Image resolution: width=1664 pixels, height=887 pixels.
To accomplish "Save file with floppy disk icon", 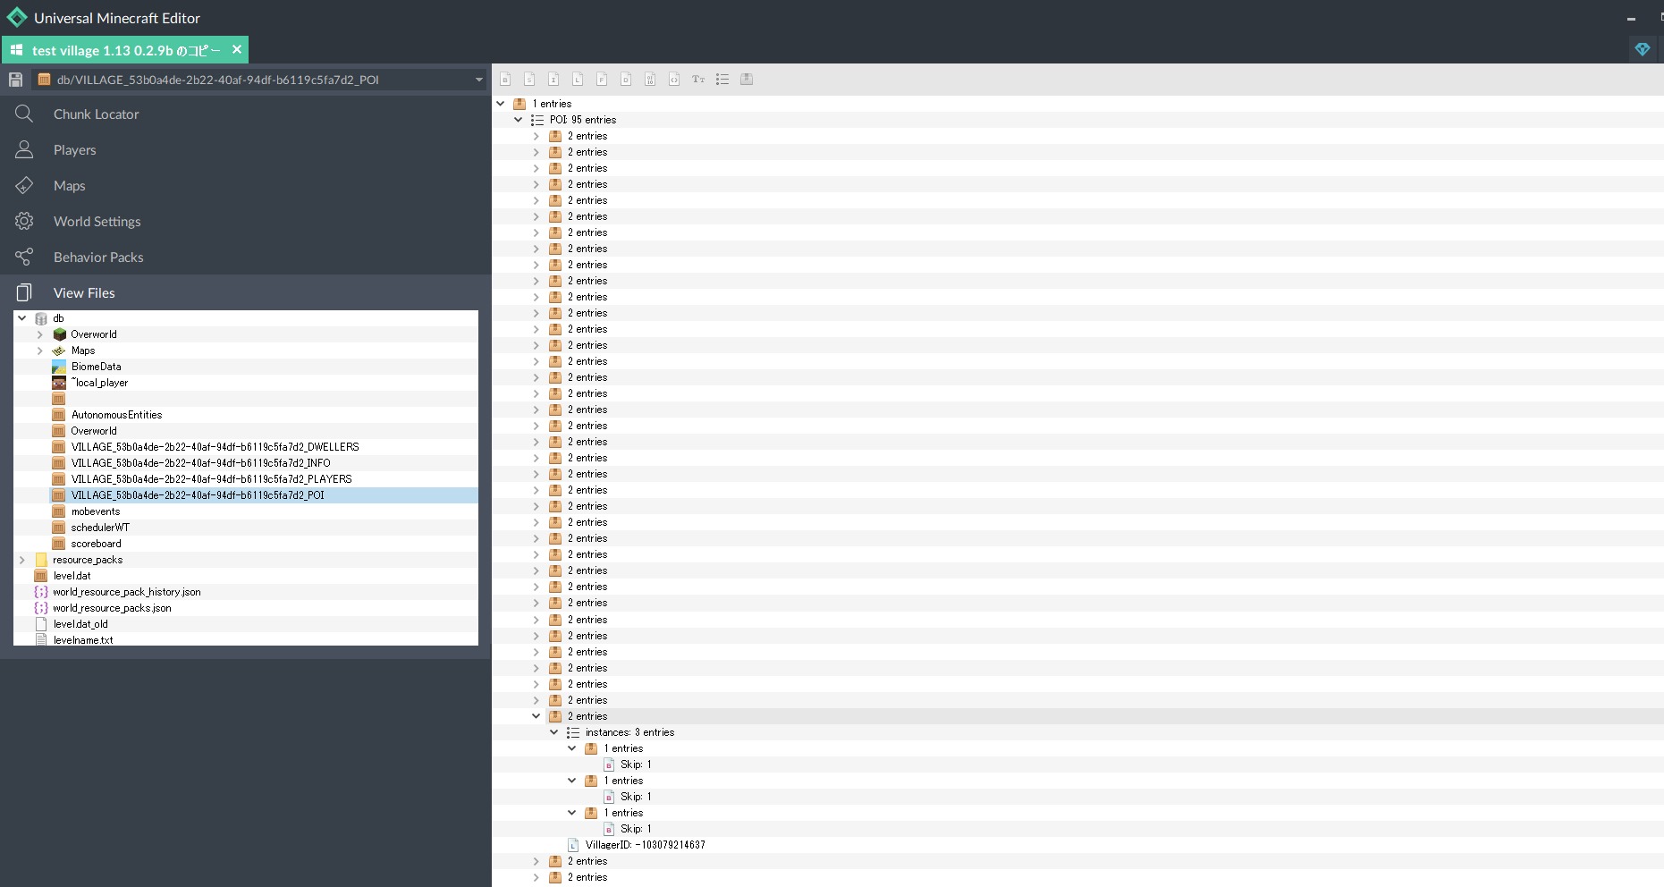I will tap(15, 80).
